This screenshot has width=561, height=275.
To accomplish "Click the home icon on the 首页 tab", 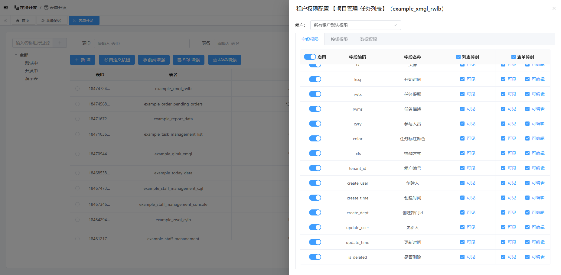I will [18, 20].
